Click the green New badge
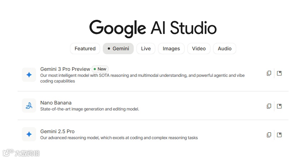Screen dimensions: 303x159 pos(100,69)
